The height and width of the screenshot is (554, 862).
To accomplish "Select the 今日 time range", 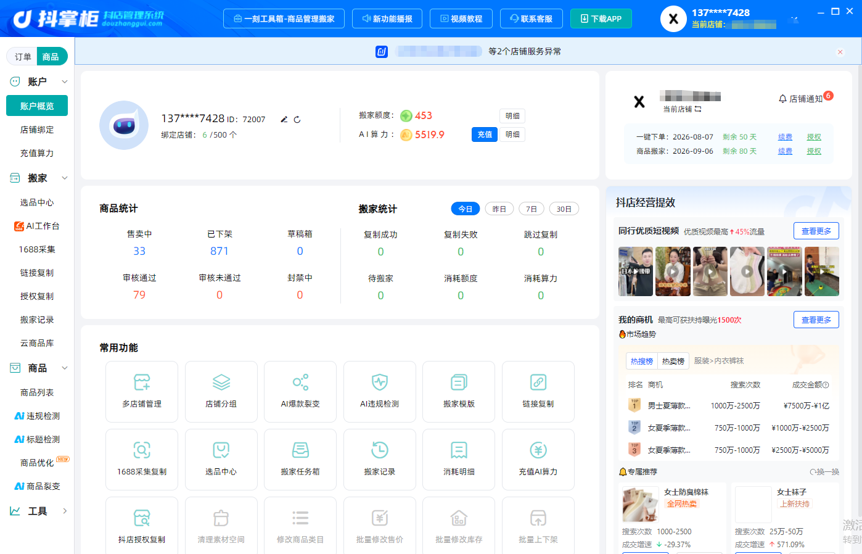I will 466,209.
